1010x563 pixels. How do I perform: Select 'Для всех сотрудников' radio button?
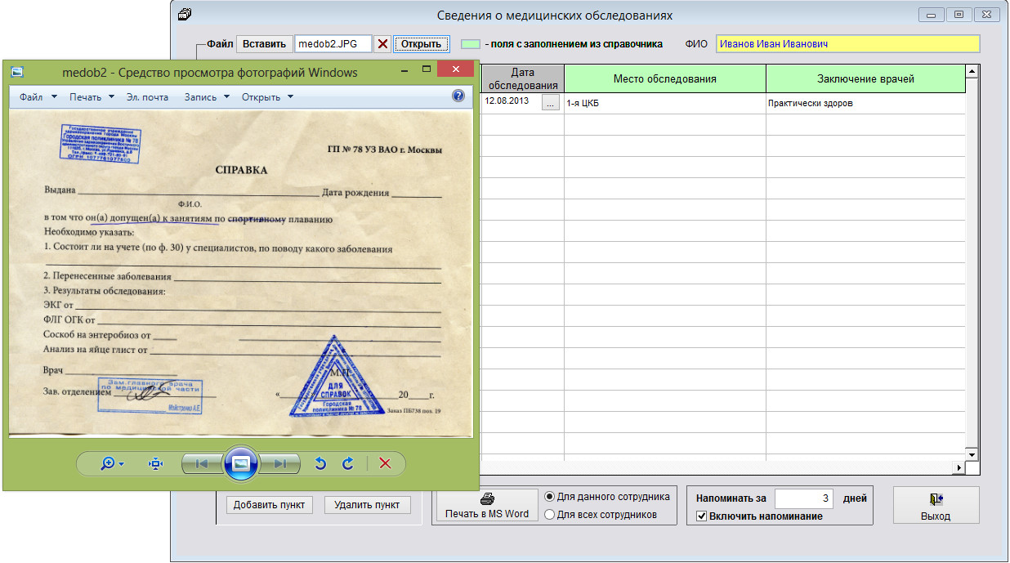[549, 515]
